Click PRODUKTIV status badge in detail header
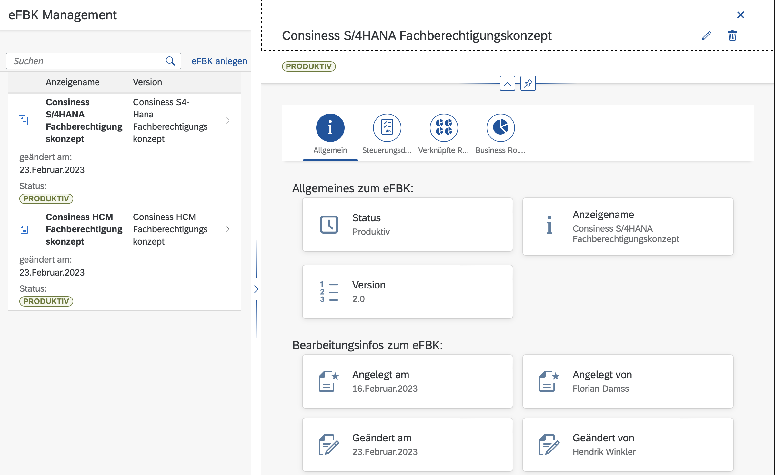The width and height of the screenshot is (775, 475). tap(309, 66)
